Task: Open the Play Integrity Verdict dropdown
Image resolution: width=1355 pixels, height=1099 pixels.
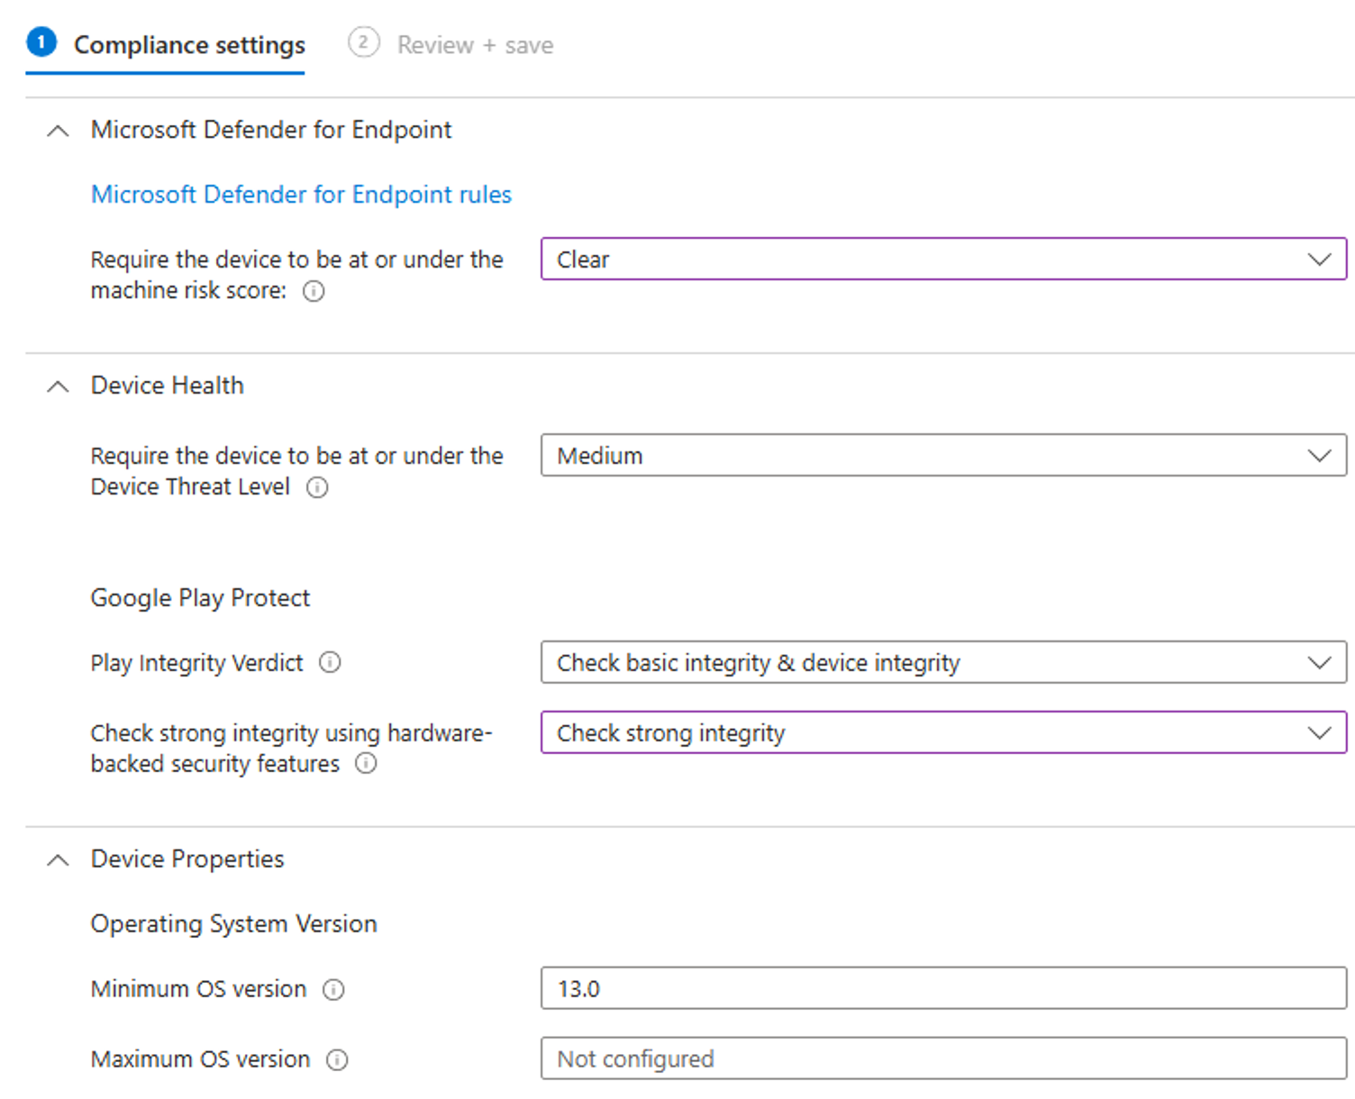Action: point(942,663)
